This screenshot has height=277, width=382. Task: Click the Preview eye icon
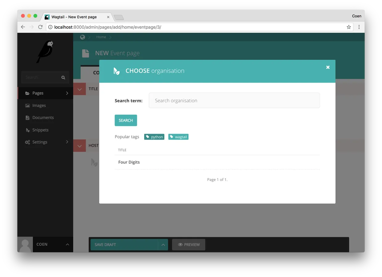[x=180, y=244]
